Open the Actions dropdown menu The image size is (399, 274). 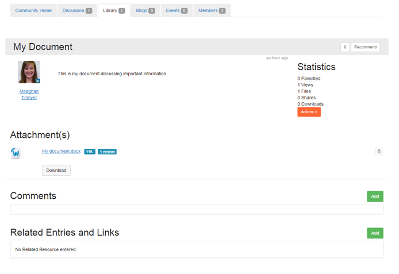[309, 112]
